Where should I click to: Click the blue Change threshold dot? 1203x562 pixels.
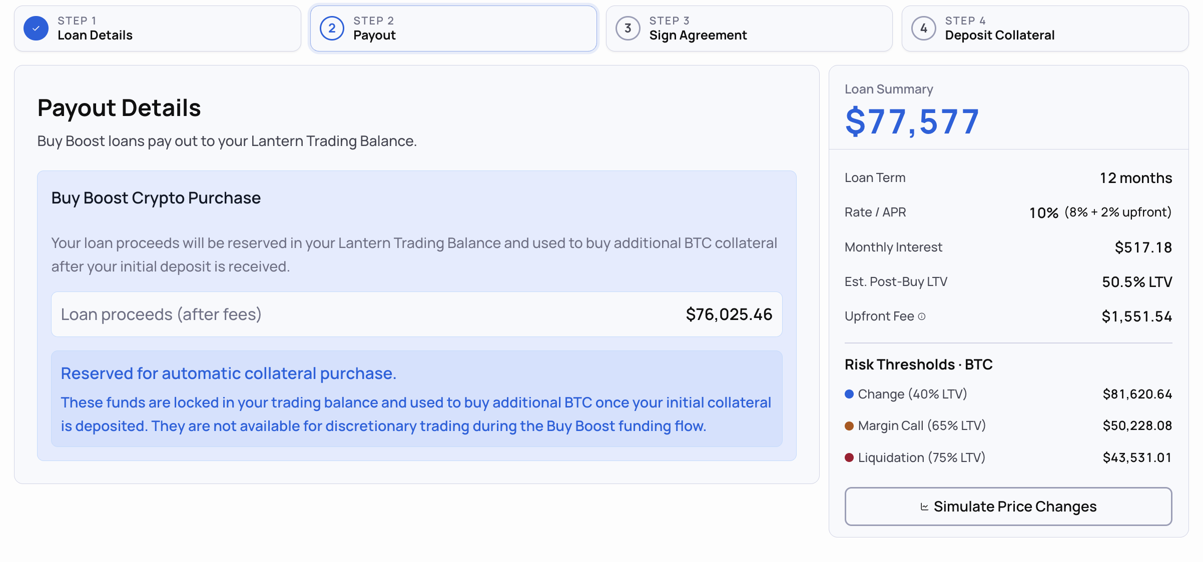click(849, 394)
